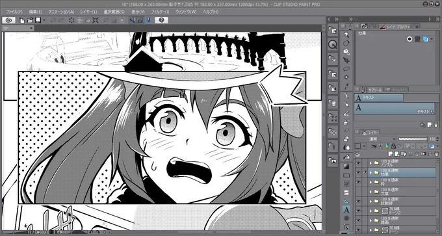Screen dimensions: 442x236
Task: Enable border effect in Layer Property
Action: [409, 39]
